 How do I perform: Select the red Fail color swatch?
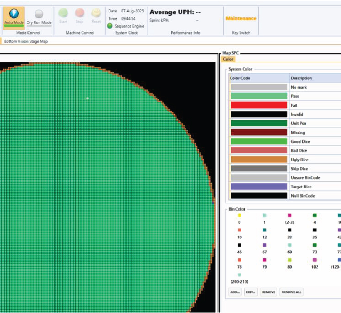click(259, 105)
